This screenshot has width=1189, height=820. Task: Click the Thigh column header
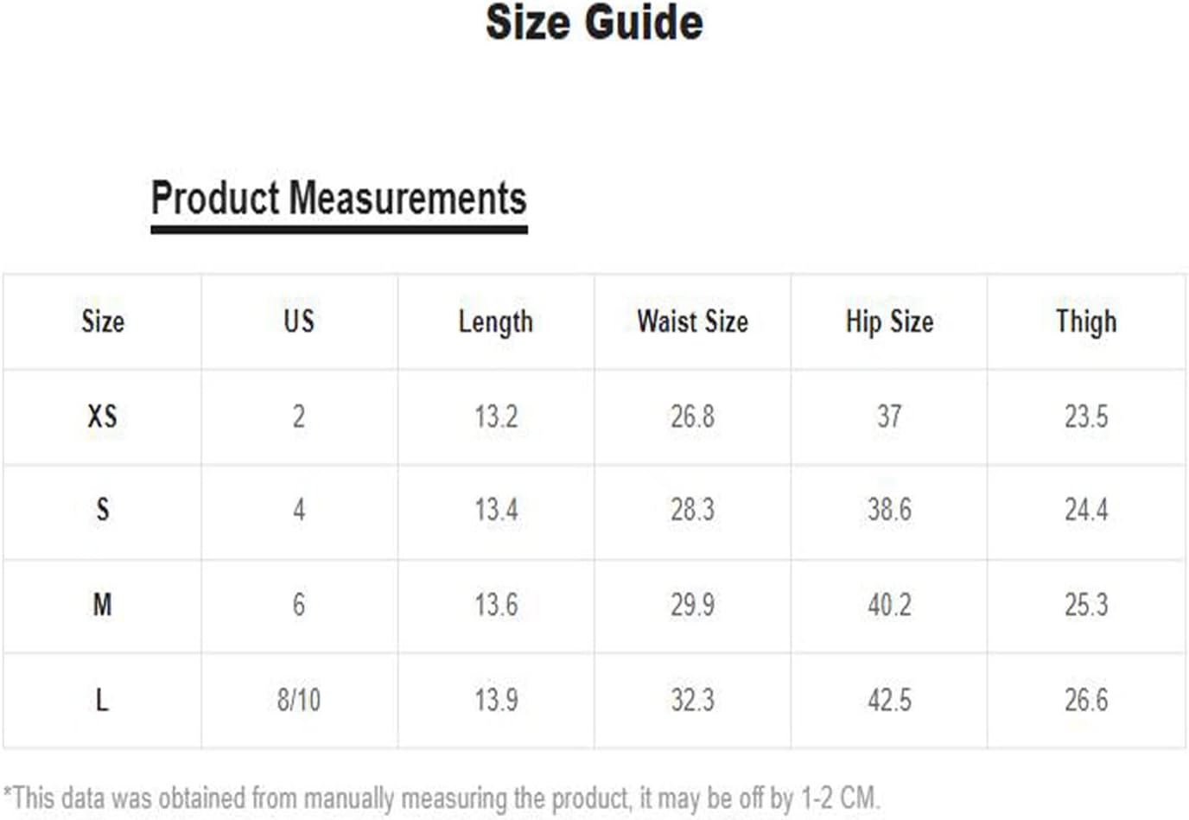1086,322
